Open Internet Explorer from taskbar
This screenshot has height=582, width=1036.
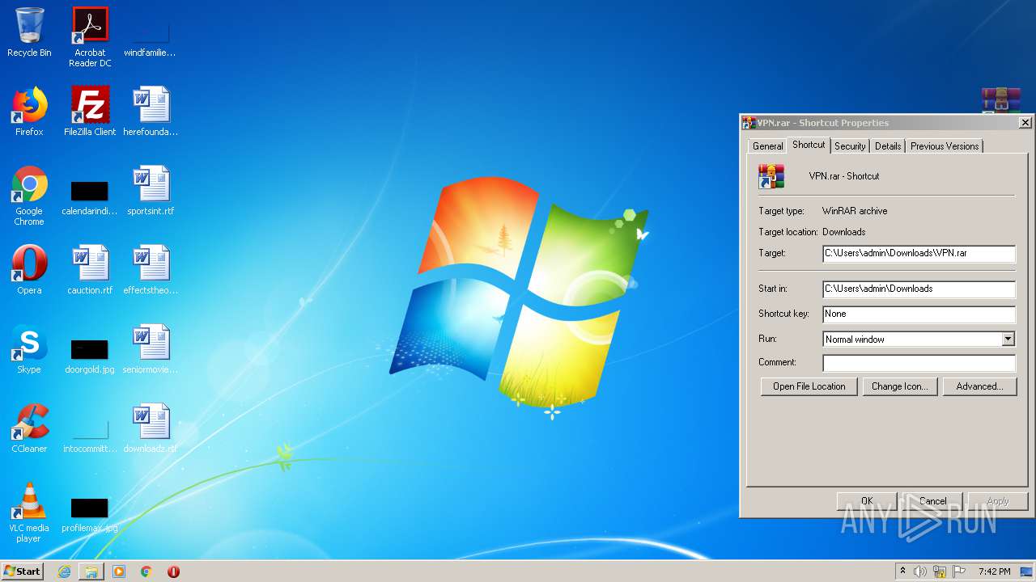pos(64,571)
